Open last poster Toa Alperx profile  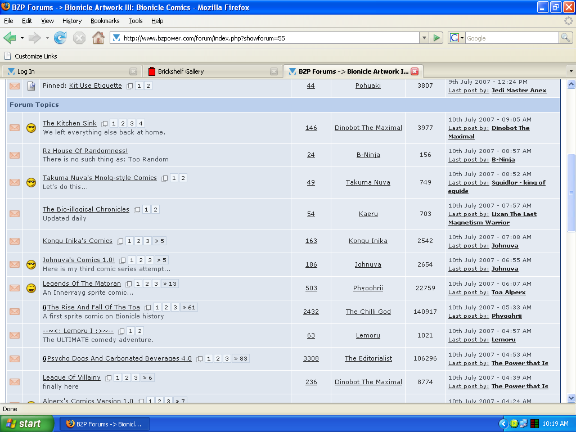coord(508,292)
